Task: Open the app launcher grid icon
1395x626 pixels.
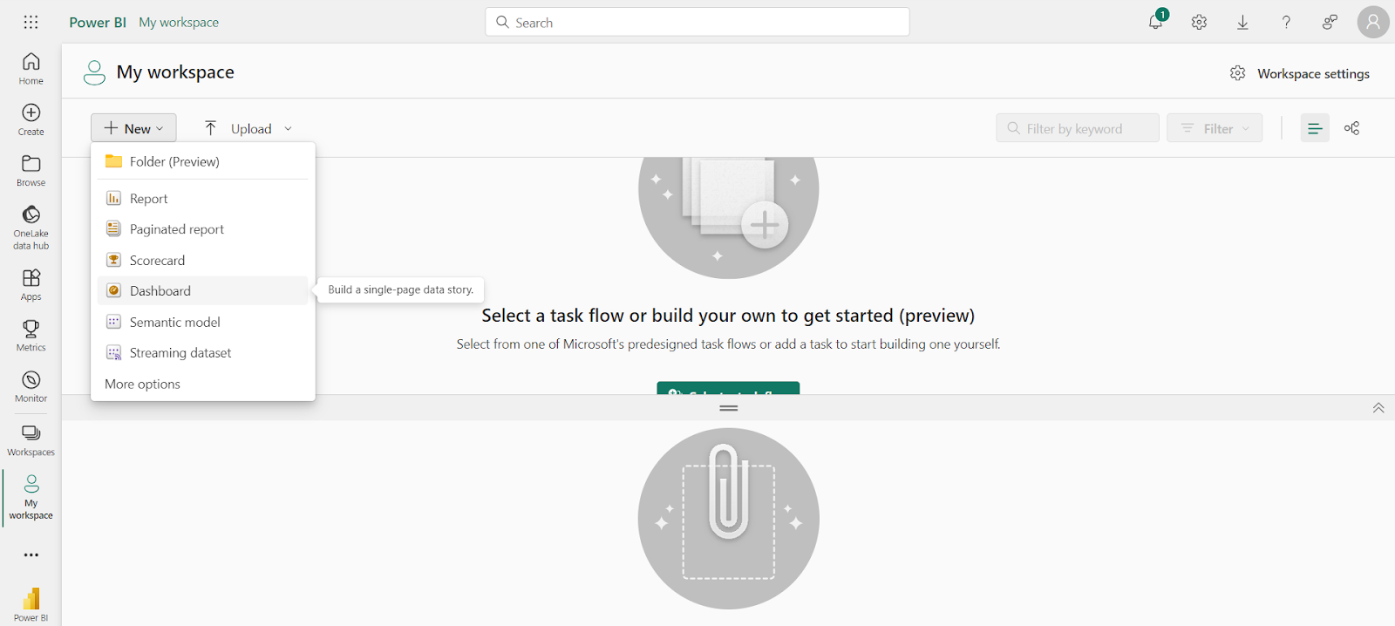Action: point(31,22)
